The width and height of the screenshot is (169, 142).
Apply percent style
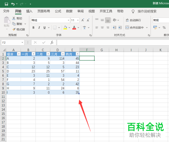click(164, 28)
